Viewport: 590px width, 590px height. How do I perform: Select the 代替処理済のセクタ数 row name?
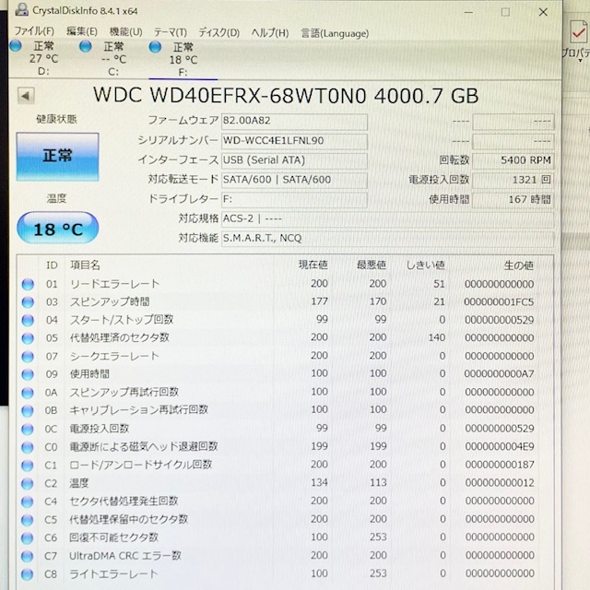click(120, 337)
